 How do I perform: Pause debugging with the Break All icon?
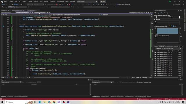click(67, 5)
